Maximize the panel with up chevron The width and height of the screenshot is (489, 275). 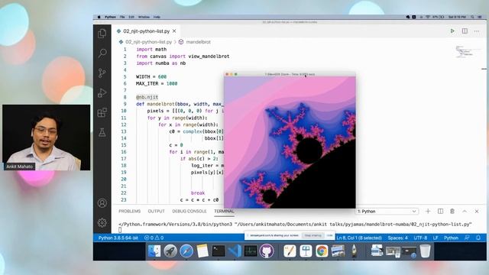(465, 211)
